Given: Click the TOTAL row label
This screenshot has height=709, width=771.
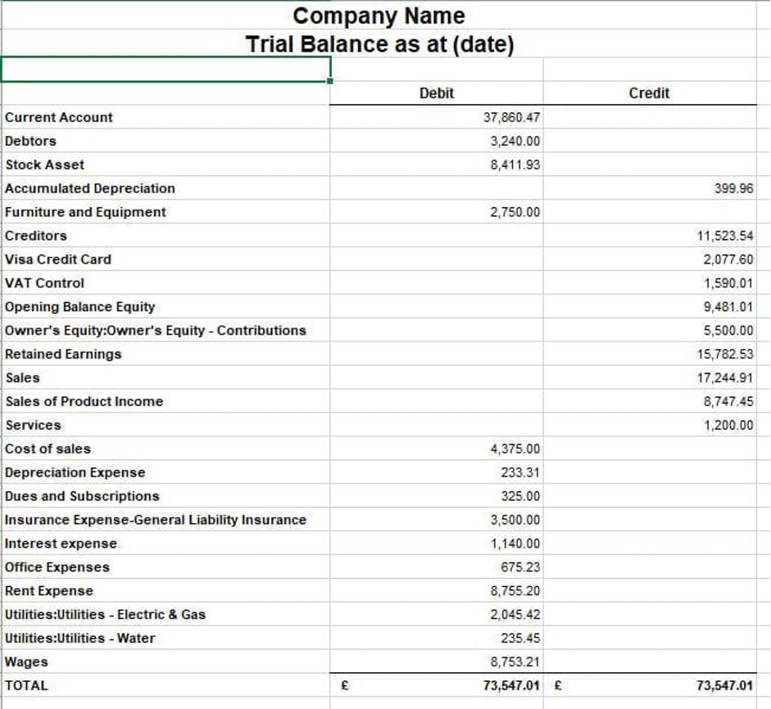Looking at the screenshot, I should [27, 685].
